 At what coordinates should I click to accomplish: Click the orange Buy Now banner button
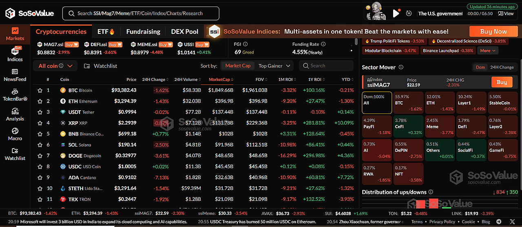coord(493,31)
